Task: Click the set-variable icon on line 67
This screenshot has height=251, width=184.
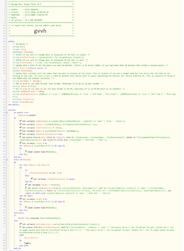Action: coord(21,199)
